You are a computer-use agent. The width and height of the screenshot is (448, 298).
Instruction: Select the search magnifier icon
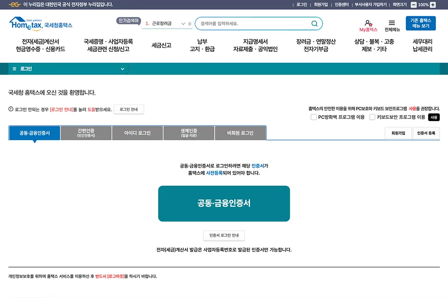314,23
